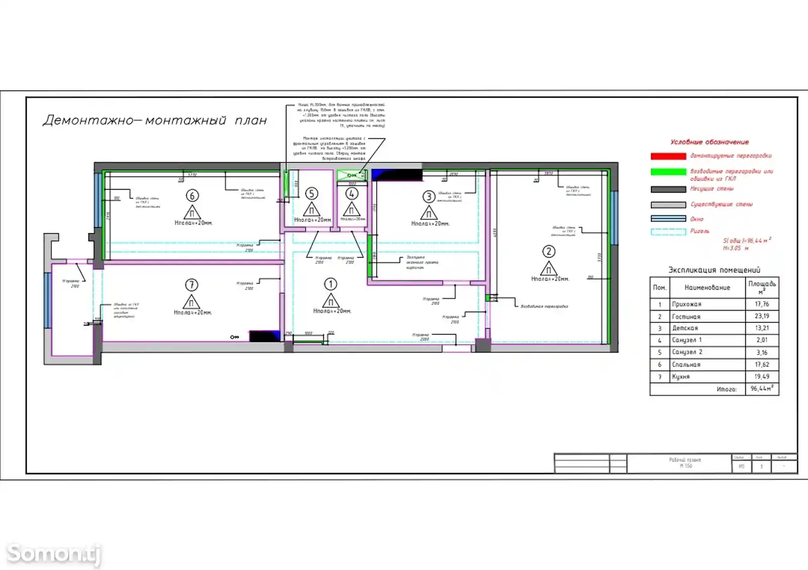Click the circled room number 3 marker
Screen dimensions: 808x570
tap(429, 196)
